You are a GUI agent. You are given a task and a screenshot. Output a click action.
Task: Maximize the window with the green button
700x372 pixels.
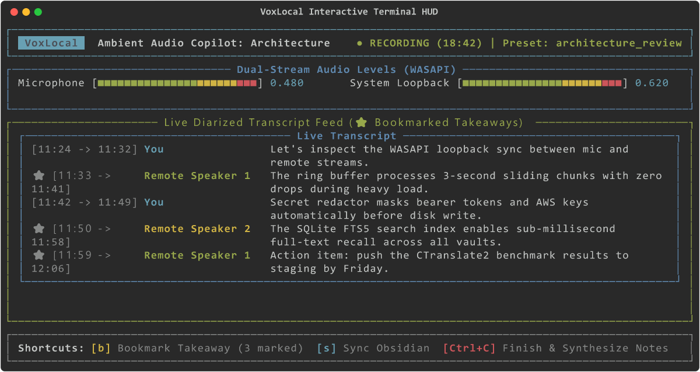[38, 12]
